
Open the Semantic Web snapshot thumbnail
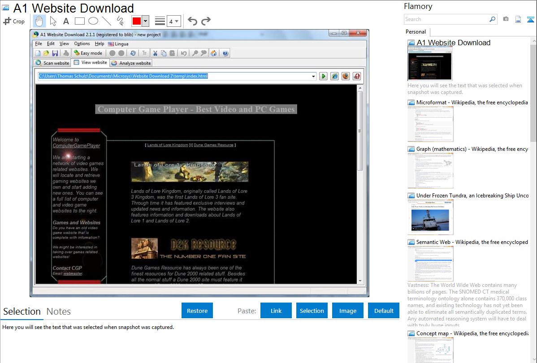point(430,264)
